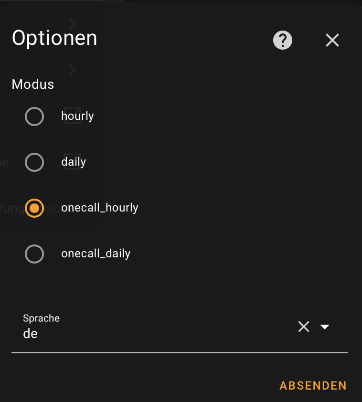Viewport: 362px width, 402px height.
Task: Click the Modus section heading
Action: [33, 85]
